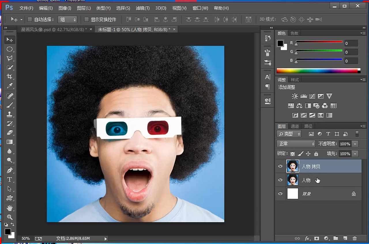369x244 pixels.
Task: Click the R red slider
Action: pos(319,42)
